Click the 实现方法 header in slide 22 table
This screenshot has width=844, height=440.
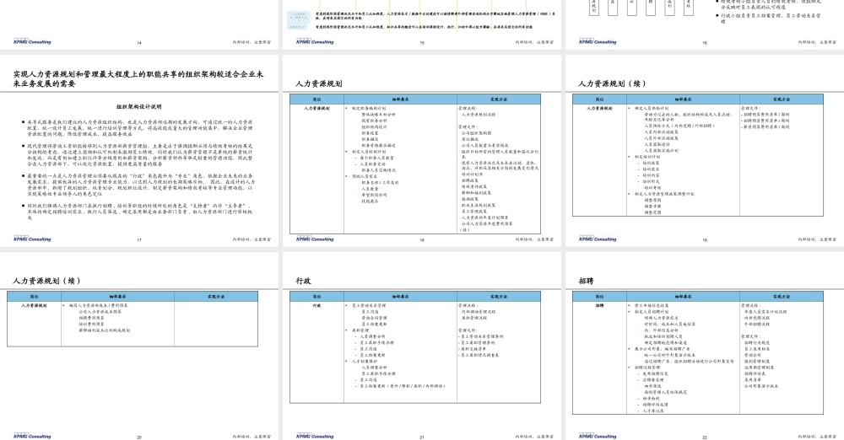(x=781, y=297)
